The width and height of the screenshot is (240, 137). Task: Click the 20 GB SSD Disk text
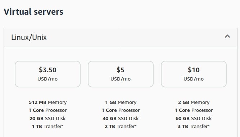click(x=47, y=119)
